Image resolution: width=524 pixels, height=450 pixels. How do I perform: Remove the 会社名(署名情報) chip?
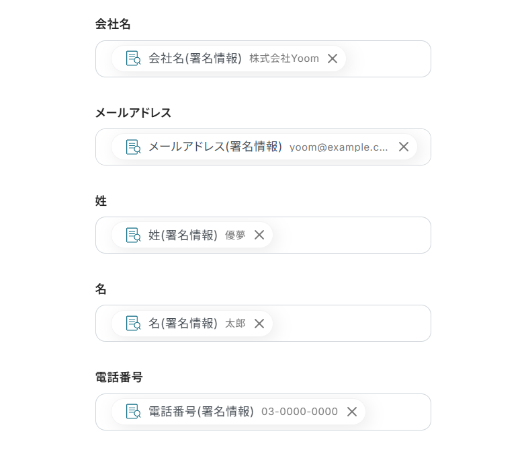pyautogui.click(x=332, y=59)
